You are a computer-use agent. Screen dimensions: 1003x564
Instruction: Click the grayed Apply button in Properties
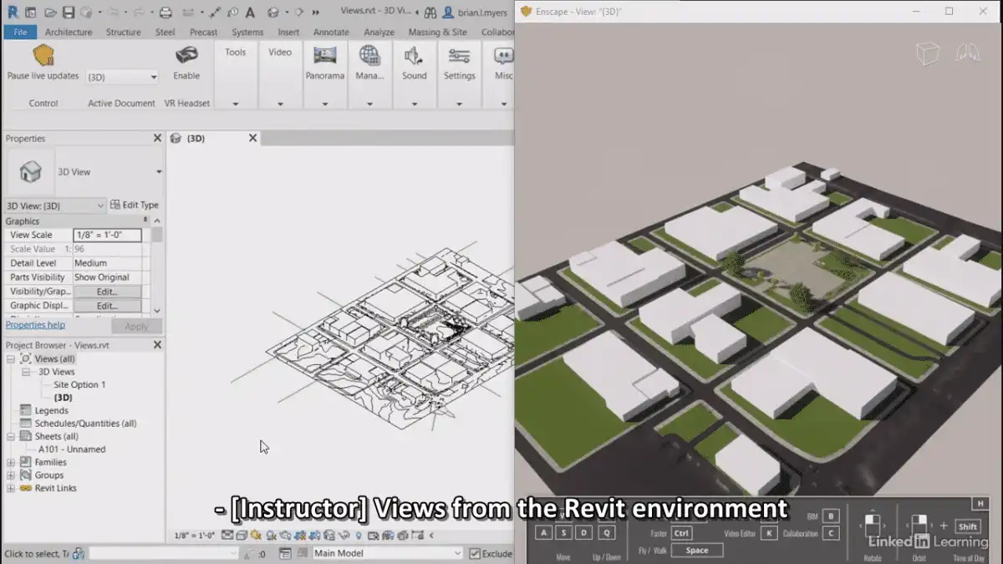point(136,327)
